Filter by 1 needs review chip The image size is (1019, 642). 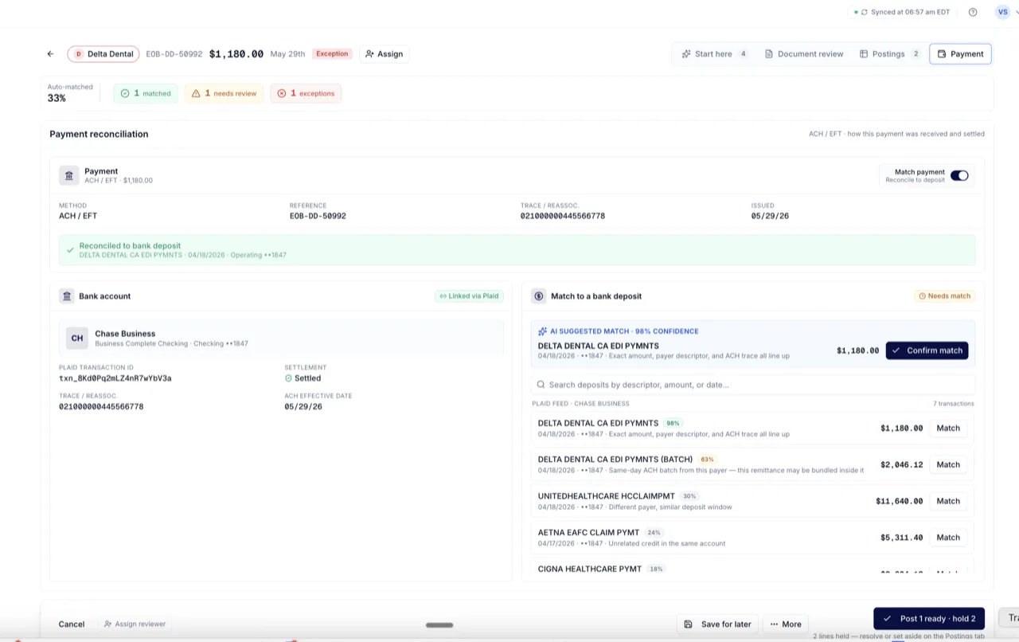[224, 93]
